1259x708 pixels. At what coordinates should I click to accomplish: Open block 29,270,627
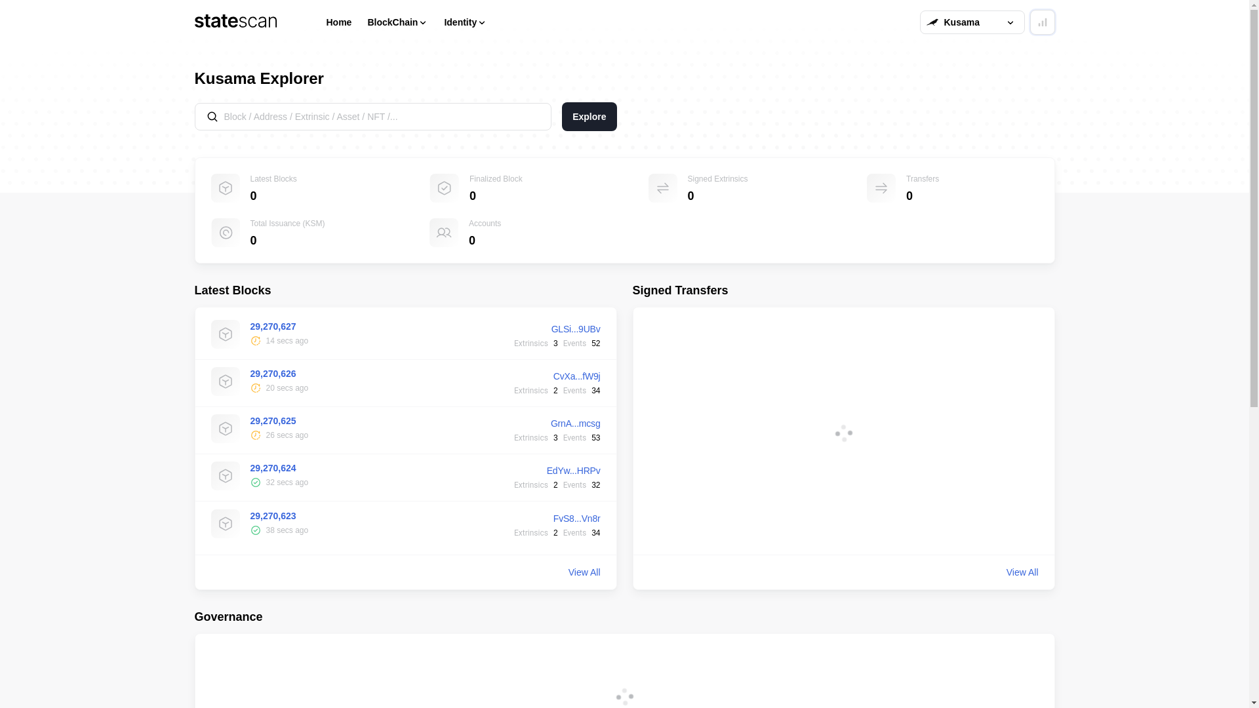click(x=273, y=326)
